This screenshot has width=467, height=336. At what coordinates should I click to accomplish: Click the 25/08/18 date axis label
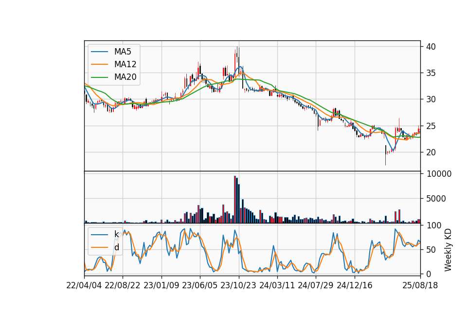[x=420, y=285]
